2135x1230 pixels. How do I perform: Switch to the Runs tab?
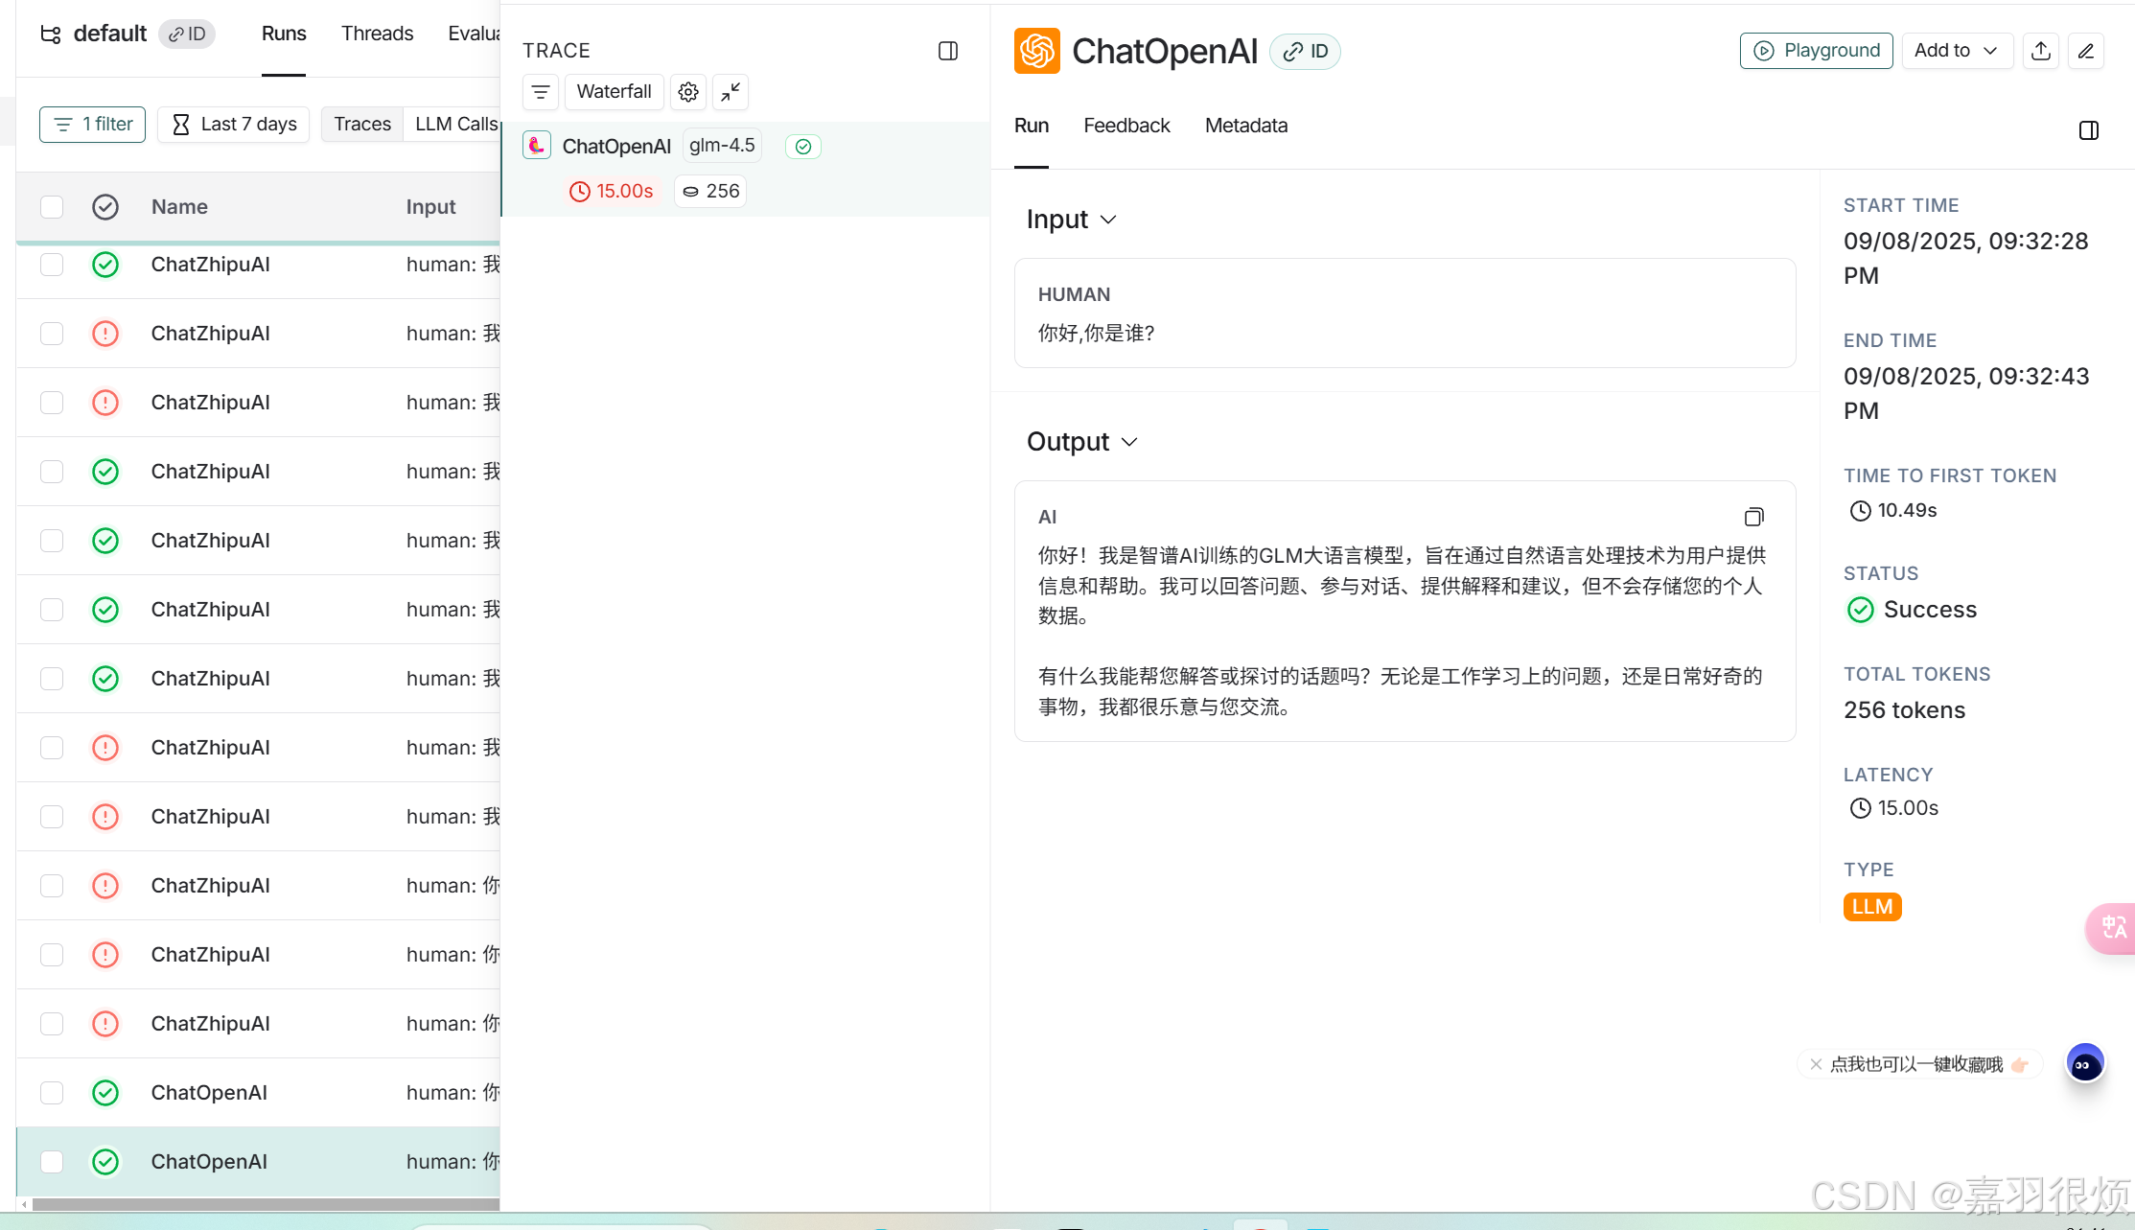point(284,35)
